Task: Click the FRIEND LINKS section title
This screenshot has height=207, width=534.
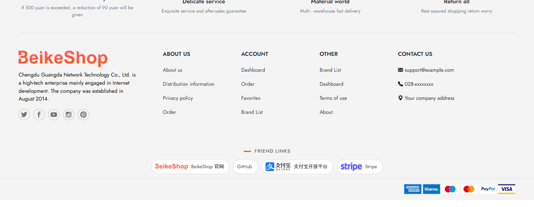Action: point(272,151)
